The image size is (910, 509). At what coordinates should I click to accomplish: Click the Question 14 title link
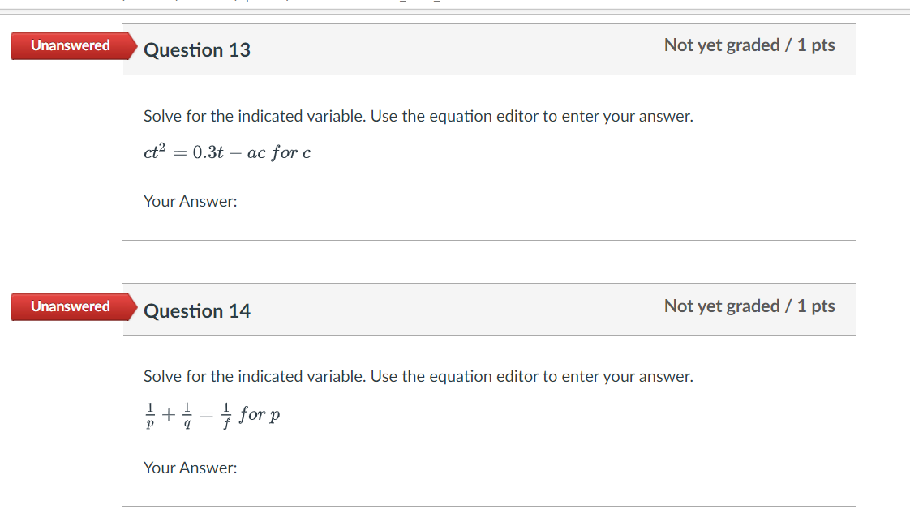197,310
